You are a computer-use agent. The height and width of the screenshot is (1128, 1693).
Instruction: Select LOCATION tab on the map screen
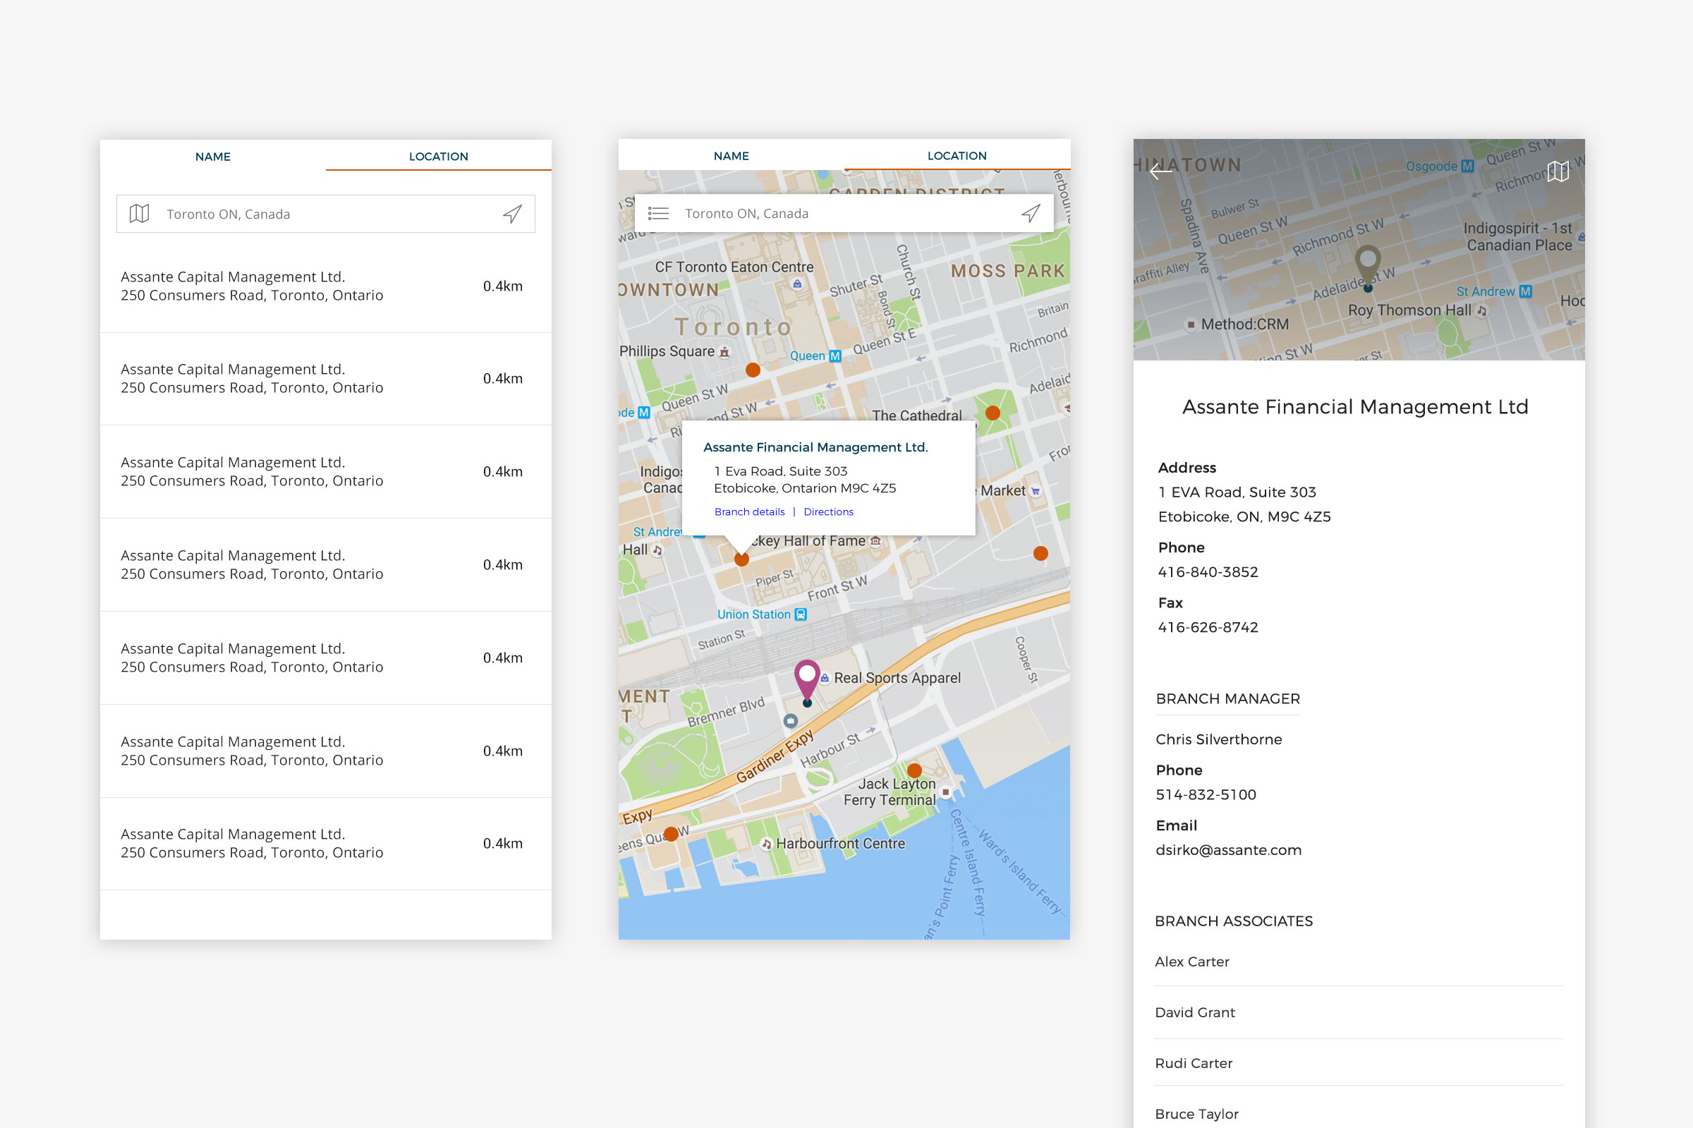point(957,155)
